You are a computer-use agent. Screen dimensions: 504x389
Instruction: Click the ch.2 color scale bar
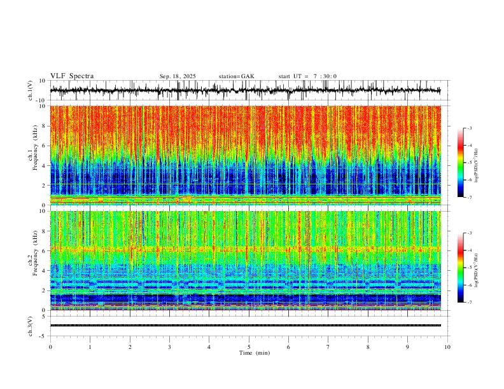(461, 268)
